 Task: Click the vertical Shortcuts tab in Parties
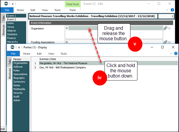pyautogui.click(x=10, y=74)
